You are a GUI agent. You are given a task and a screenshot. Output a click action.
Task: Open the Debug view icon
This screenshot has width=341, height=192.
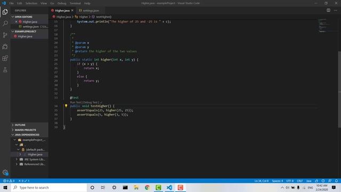5,46
